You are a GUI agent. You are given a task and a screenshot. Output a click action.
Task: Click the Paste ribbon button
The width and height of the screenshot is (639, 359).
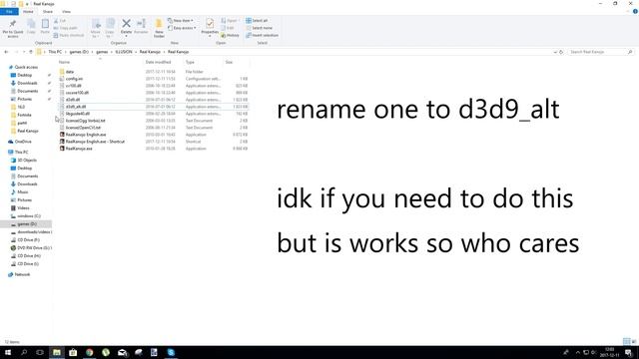[45, 27]
